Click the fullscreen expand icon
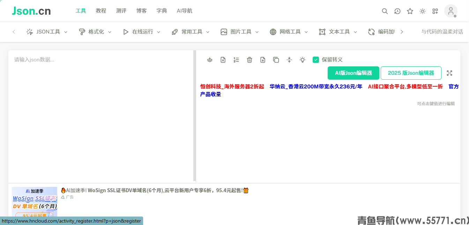The width and height of the screenshot is (469, 225). pyautogui.click(x=449, y=73)
